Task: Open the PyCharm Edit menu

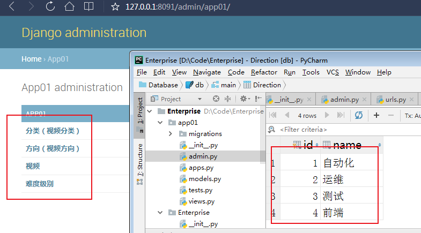Action: (x=159, y=72)
